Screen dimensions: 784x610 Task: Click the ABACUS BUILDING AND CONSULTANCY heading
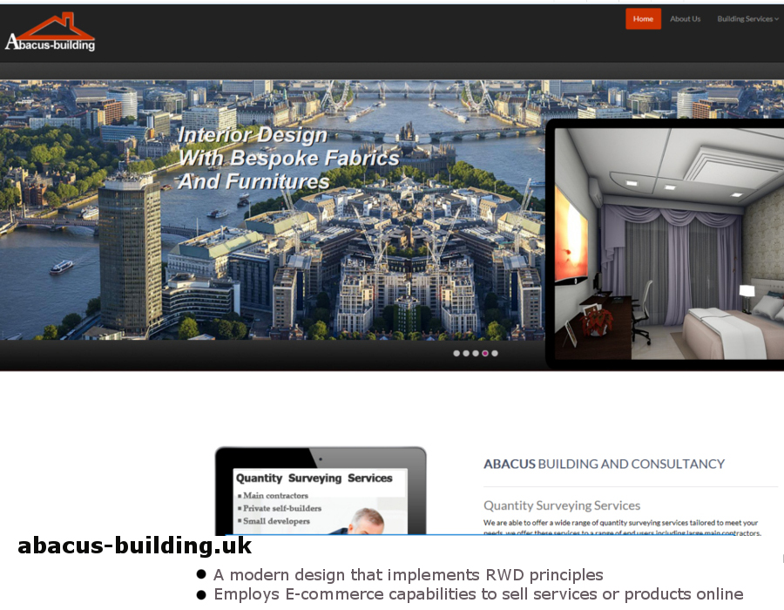(x=604, y=464)
